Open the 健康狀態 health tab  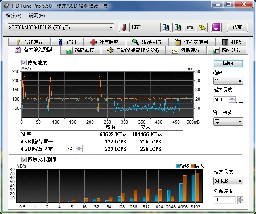(105, 42)
